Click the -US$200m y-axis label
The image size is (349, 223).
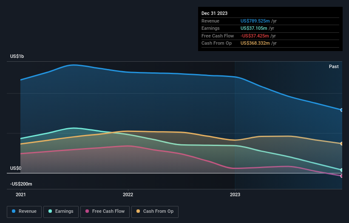point(21,184)
